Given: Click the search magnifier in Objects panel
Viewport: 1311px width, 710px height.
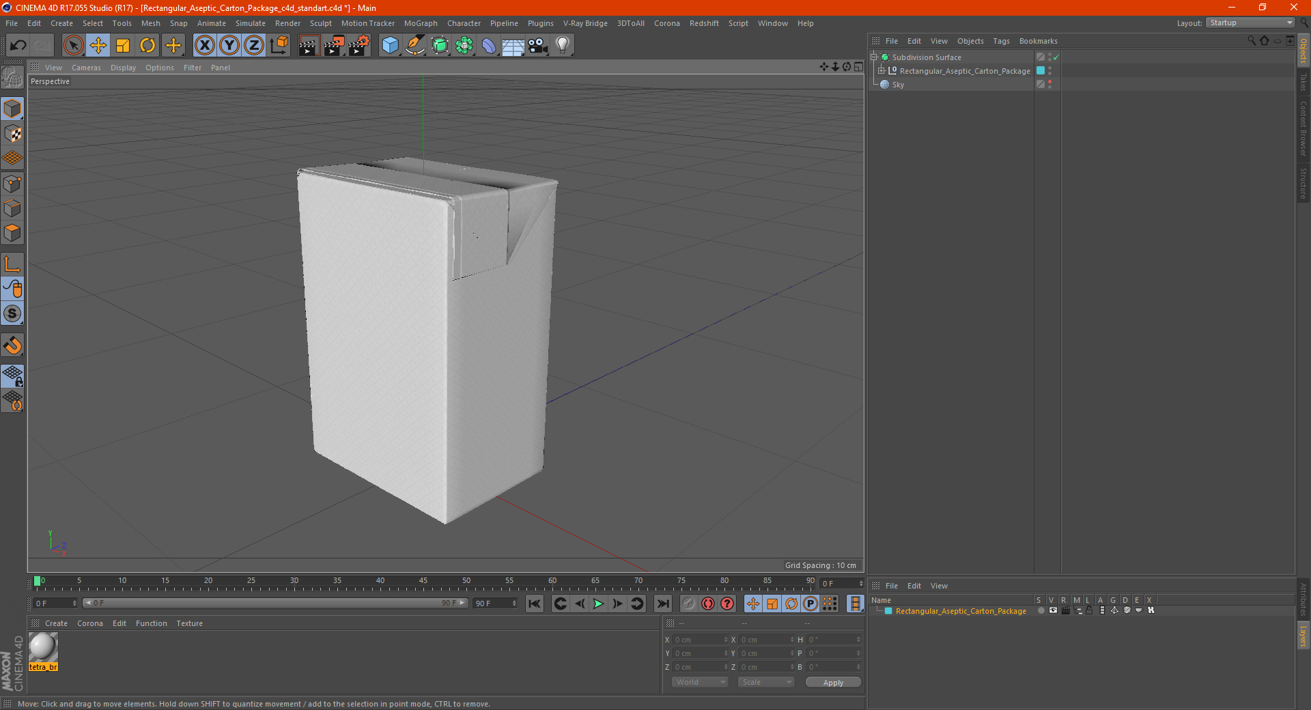Looking at the screenshot, I should (1251, 41).
